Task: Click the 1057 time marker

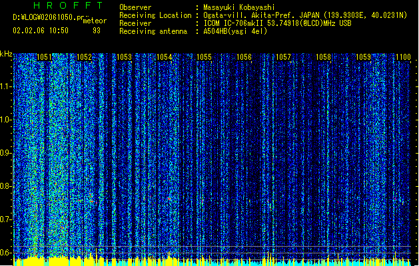Action: [283, 57]
